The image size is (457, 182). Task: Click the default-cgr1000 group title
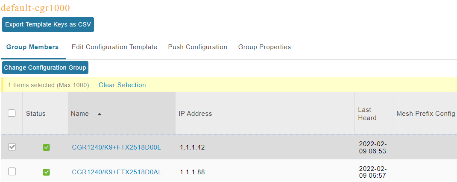click(x=35, y=8)
